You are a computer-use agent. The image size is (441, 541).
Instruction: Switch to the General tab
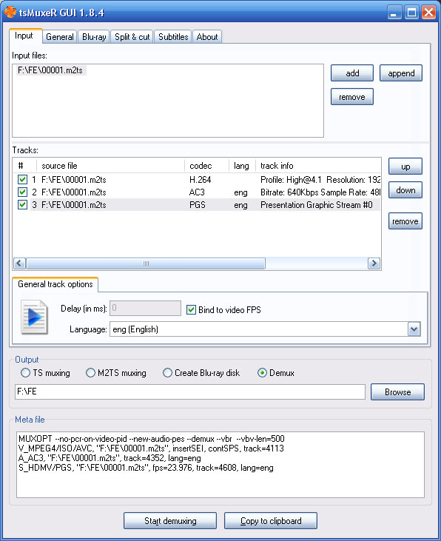pyautogui.click(x=60, y=36)
